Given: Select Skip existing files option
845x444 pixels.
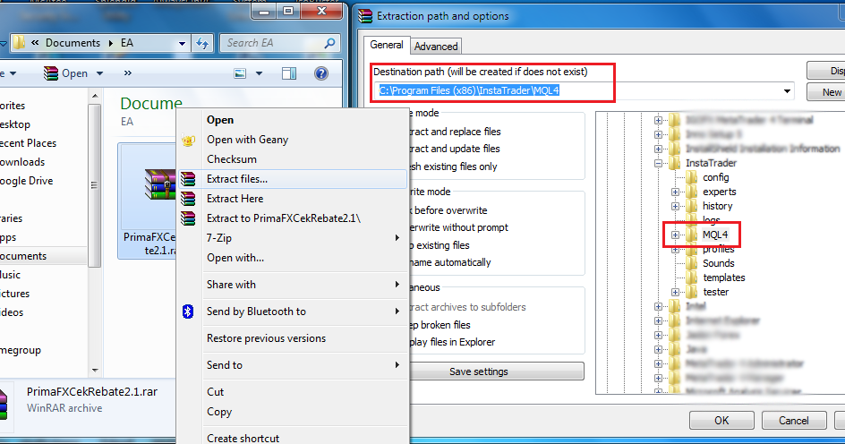Looking at the screenshot, I should click(x=440, y=245).
